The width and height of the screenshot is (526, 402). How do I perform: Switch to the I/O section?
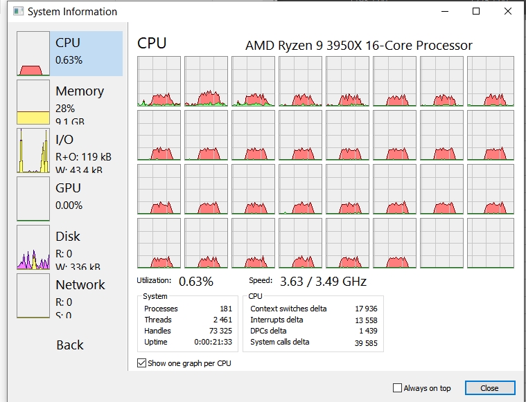point(33,151)
